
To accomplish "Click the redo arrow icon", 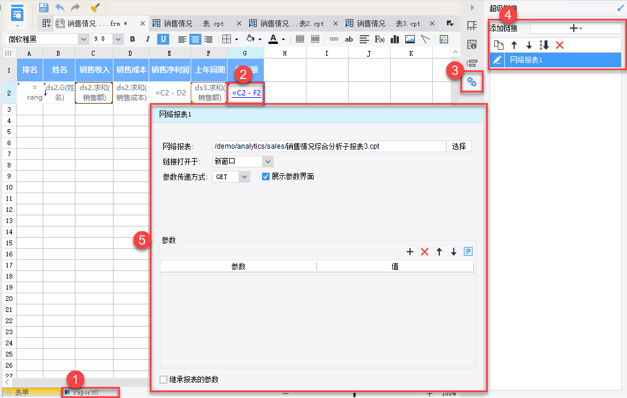I will [75, 7].
